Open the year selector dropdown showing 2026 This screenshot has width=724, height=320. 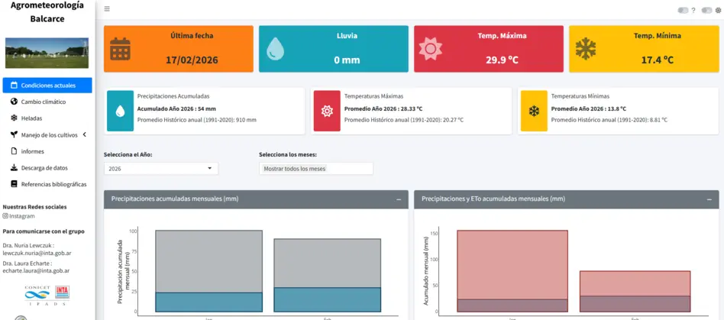point(160,169)
